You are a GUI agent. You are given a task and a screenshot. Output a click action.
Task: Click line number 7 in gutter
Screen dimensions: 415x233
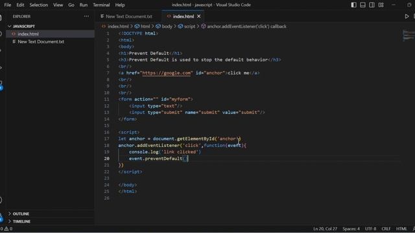pyautogui.click(x=108, y=73)
